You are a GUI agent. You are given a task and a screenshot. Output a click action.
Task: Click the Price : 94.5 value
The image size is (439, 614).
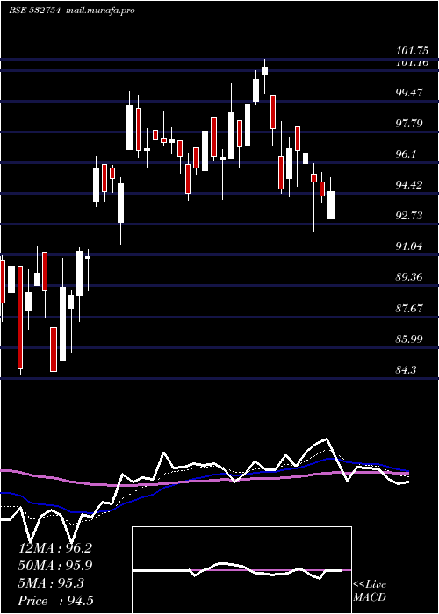55,601
